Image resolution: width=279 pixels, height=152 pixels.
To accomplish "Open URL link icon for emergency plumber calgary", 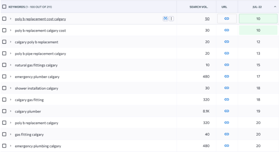I will (227, 76).
